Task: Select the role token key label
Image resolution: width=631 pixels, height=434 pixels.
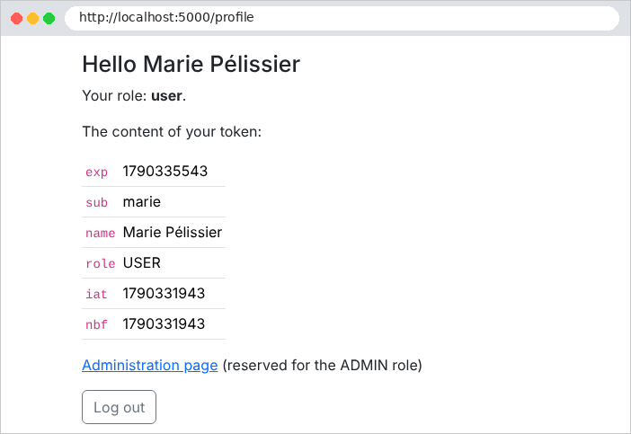Action: (x=100, y=263)
